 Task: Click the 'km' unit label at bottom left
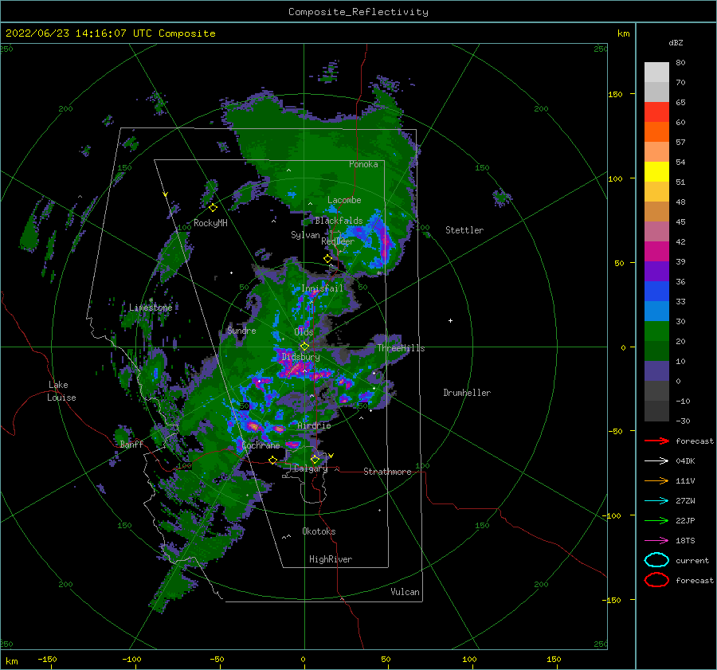pos(11,661)
